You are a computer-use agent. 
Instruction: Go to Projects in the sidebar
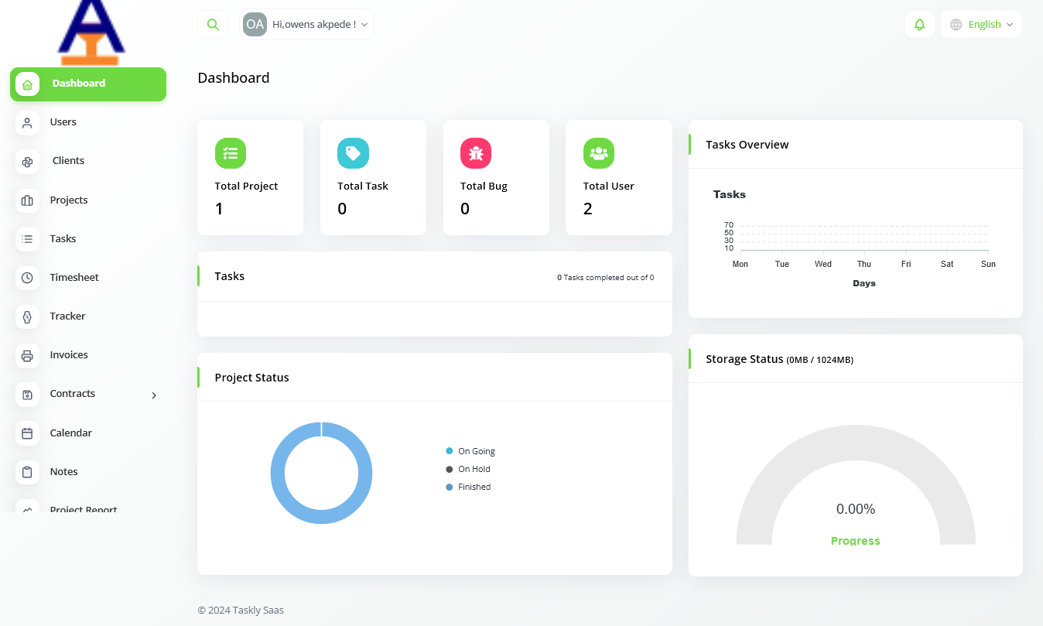tap(69, 200)
